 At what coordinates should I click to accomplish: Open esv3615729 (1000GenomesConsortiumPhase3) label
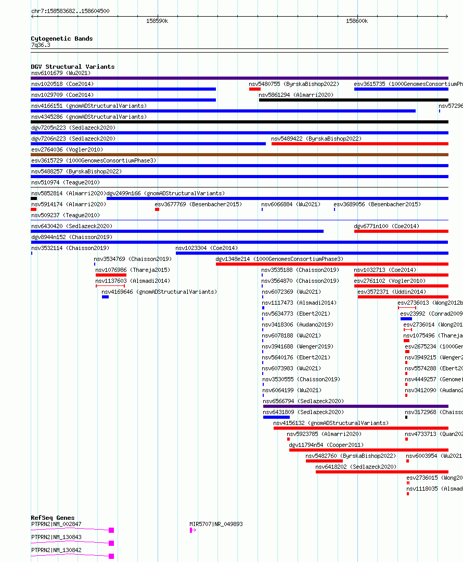(x=94, y=160)
